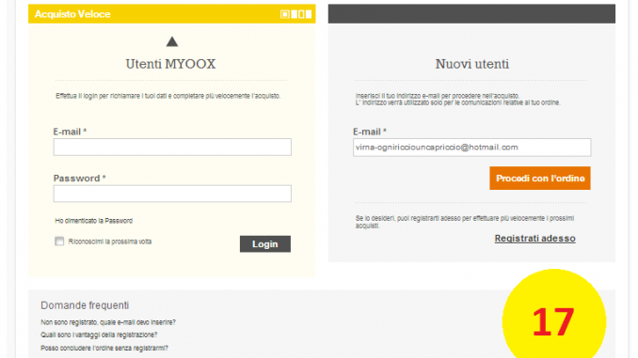Screen dimensions: 638x358
Task: Click the step indicator icon in Acquisto Veloce bar
Action: coord(296,14)
